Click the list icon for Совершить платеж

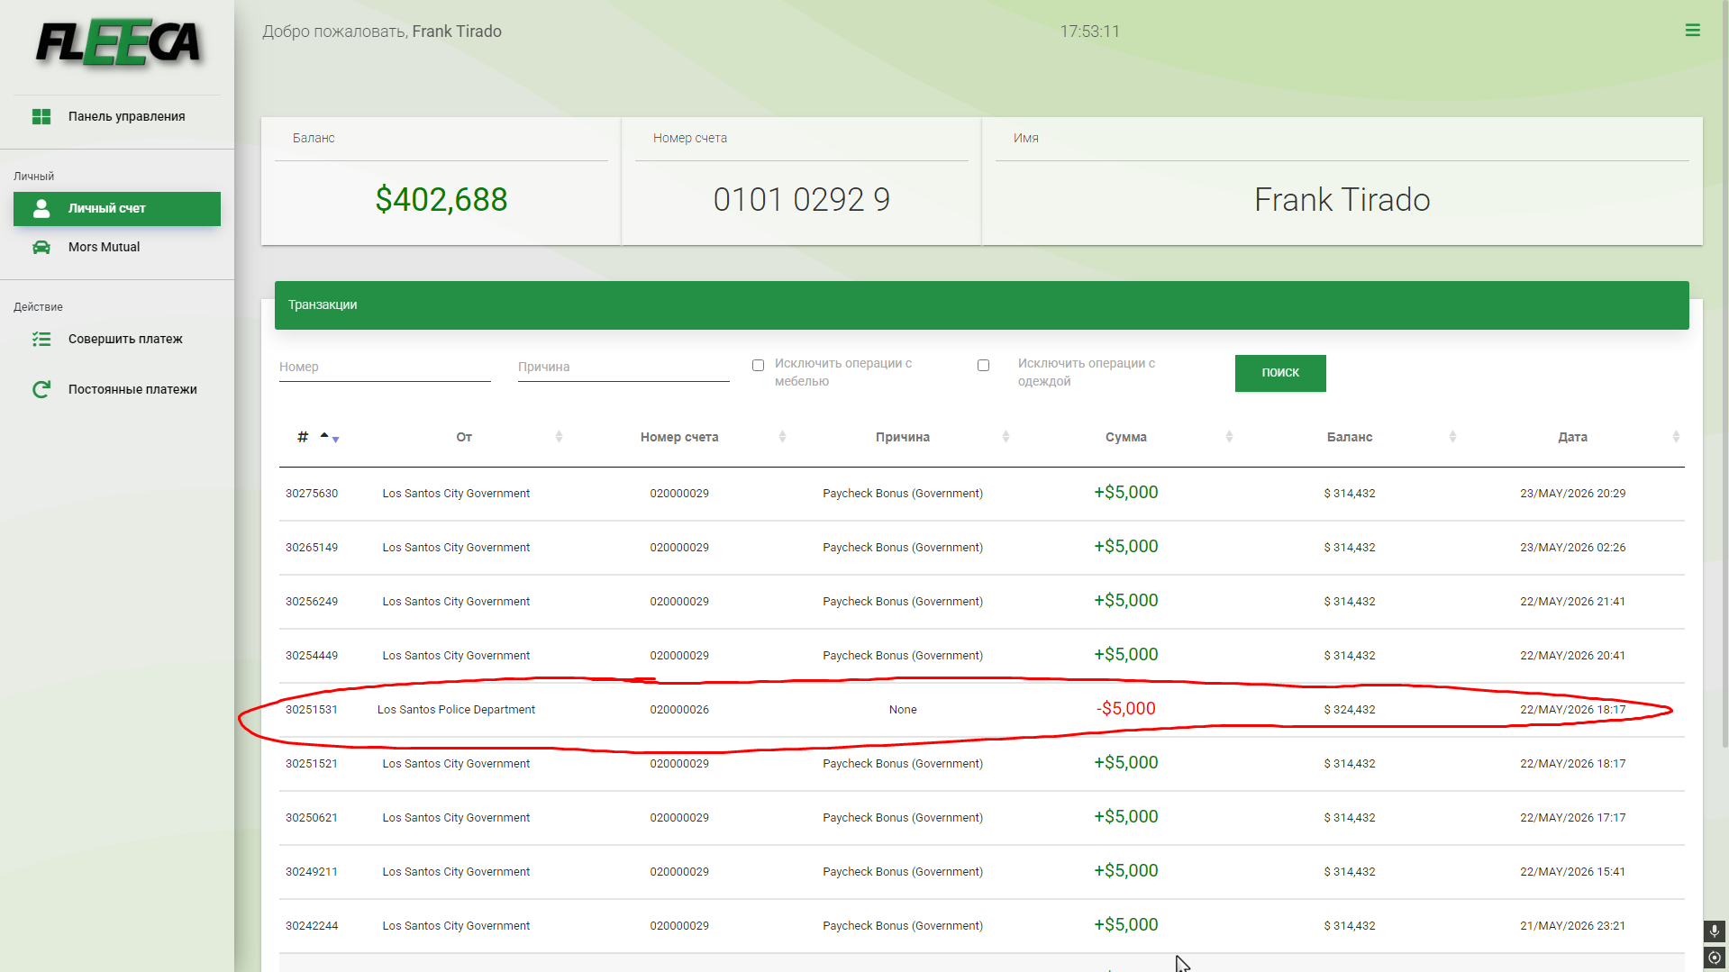(x=41, y=339)
